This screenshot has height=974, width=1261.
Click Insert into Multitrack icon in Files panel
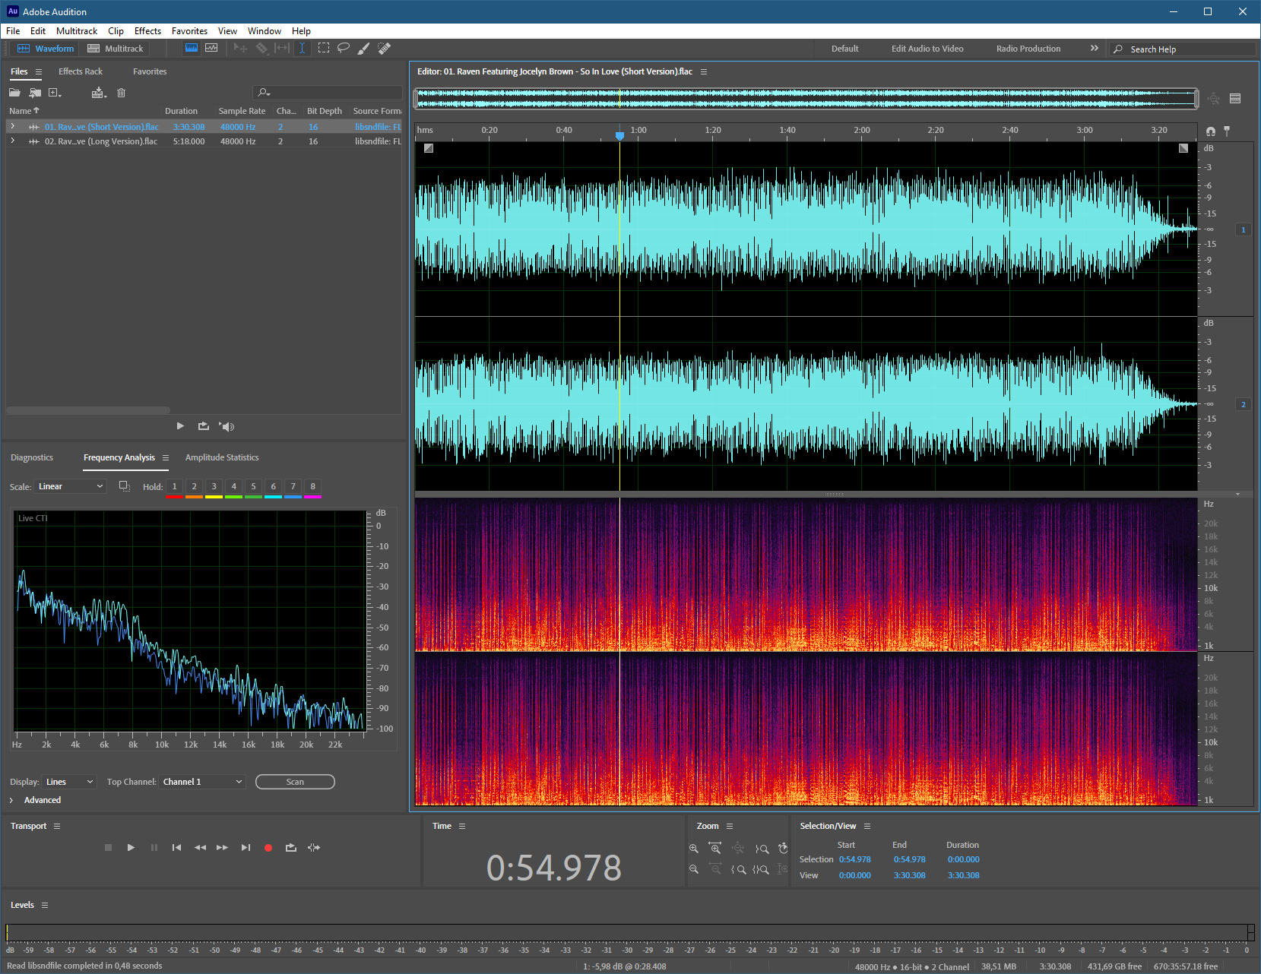click(99, 93)
